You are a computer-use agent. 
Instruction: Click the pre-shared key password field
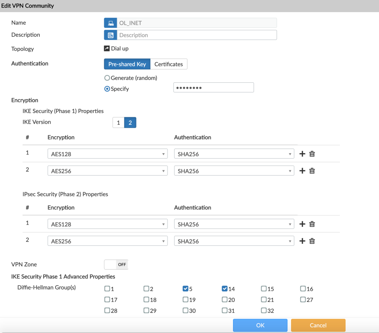pos(213,87)
